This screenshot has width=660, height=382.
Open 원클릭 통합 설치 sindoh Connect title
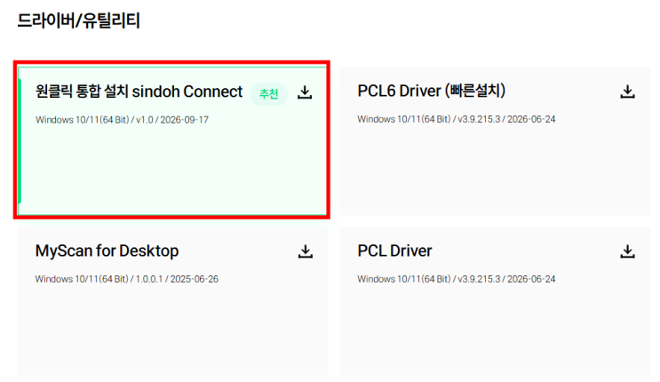139,92
